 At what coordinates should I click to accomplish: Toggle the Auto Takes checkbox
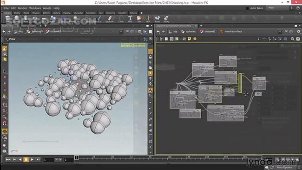click(248, 8)
